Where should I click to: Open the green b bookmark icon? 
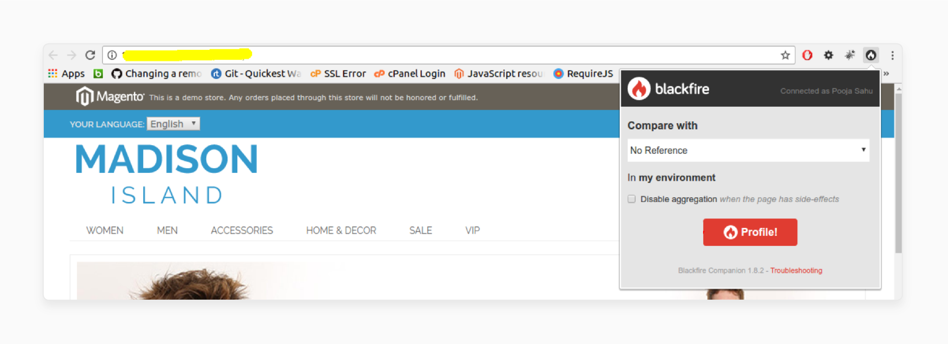click(98, 73)
